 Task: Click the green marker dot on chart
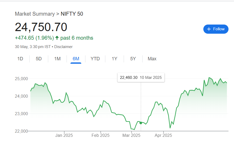141,123
